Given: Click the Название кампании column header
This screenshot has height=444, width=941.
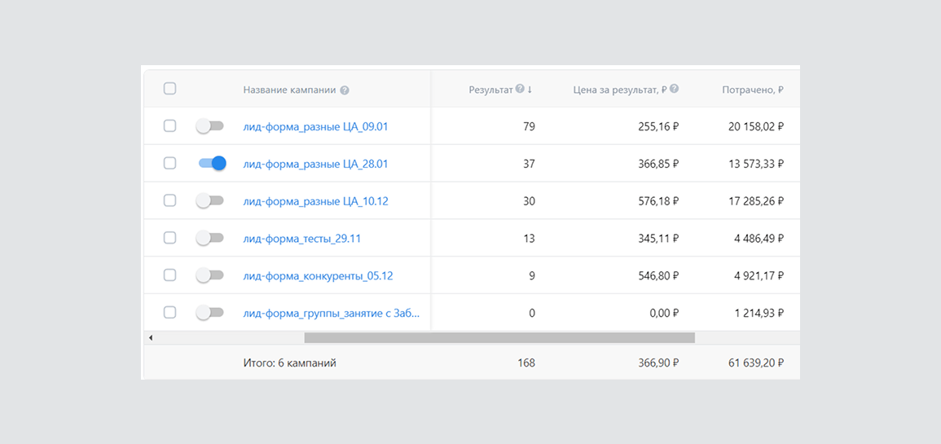Looking at the screenshot, I should [289, 90].
